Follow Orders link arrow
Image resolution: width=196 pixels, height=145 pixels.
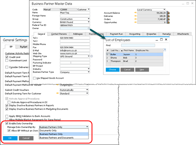[x=135, y=19]
